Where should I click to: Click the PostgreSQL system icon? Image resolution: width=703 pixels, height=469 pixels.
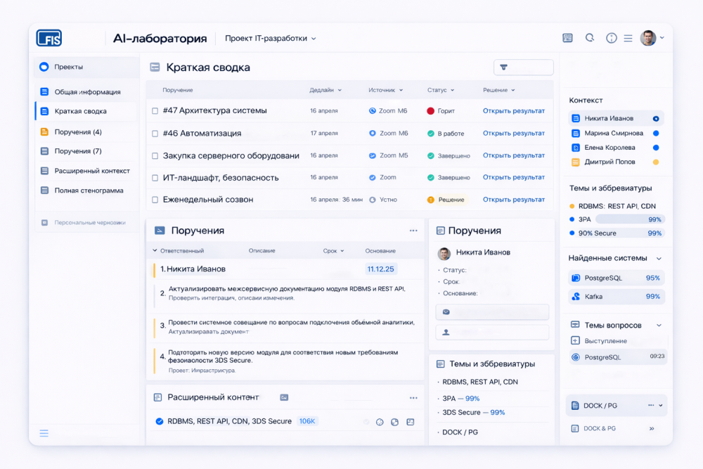click(x=576, y=278)
